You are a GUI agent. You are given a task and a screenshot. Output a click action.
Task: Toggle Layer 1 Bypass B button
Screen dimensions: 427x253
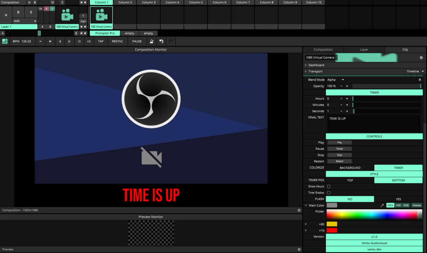coord(18,12)
